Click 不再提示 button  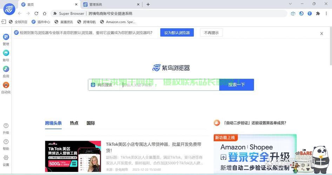pos(211,33)
